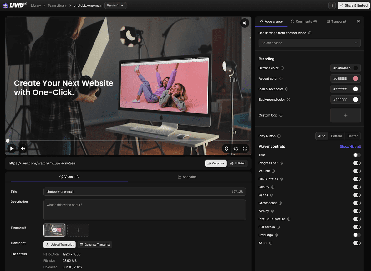Open player settings gear icon
Image resolution: width=371 pixels, height=271 pixels.
click(226, 149)
